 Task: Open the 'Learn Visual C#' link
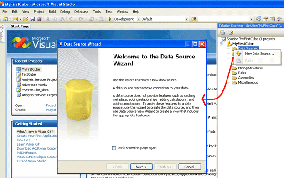click(28, 144)
